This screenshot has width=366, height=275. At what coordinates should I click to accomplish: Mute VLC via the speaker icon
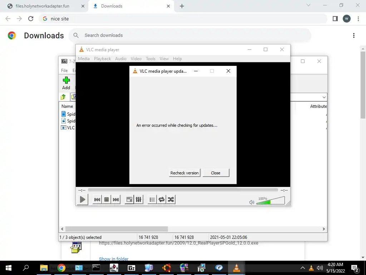[x=252, y=202]
